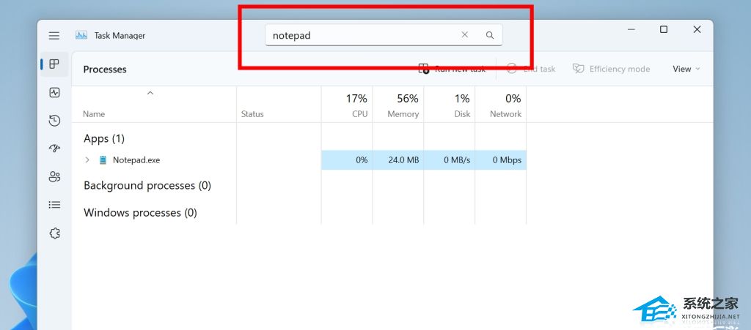Open the View dropdown
Viewport: 751px width, 330px height.
(686, 69)
